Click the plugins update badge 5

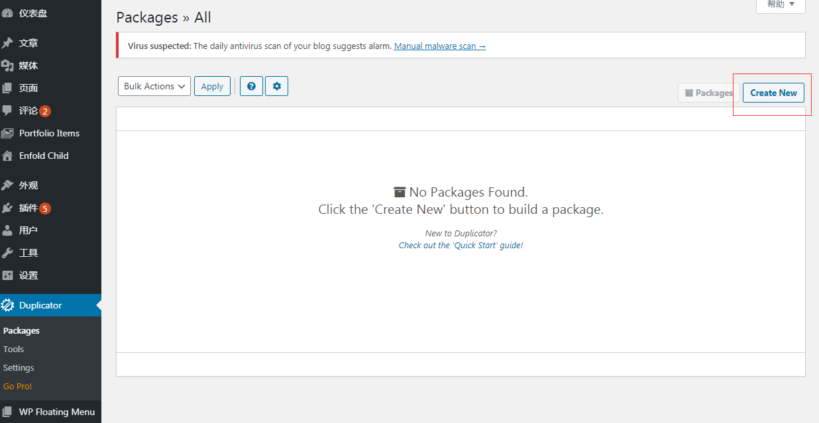pos(45,209)
